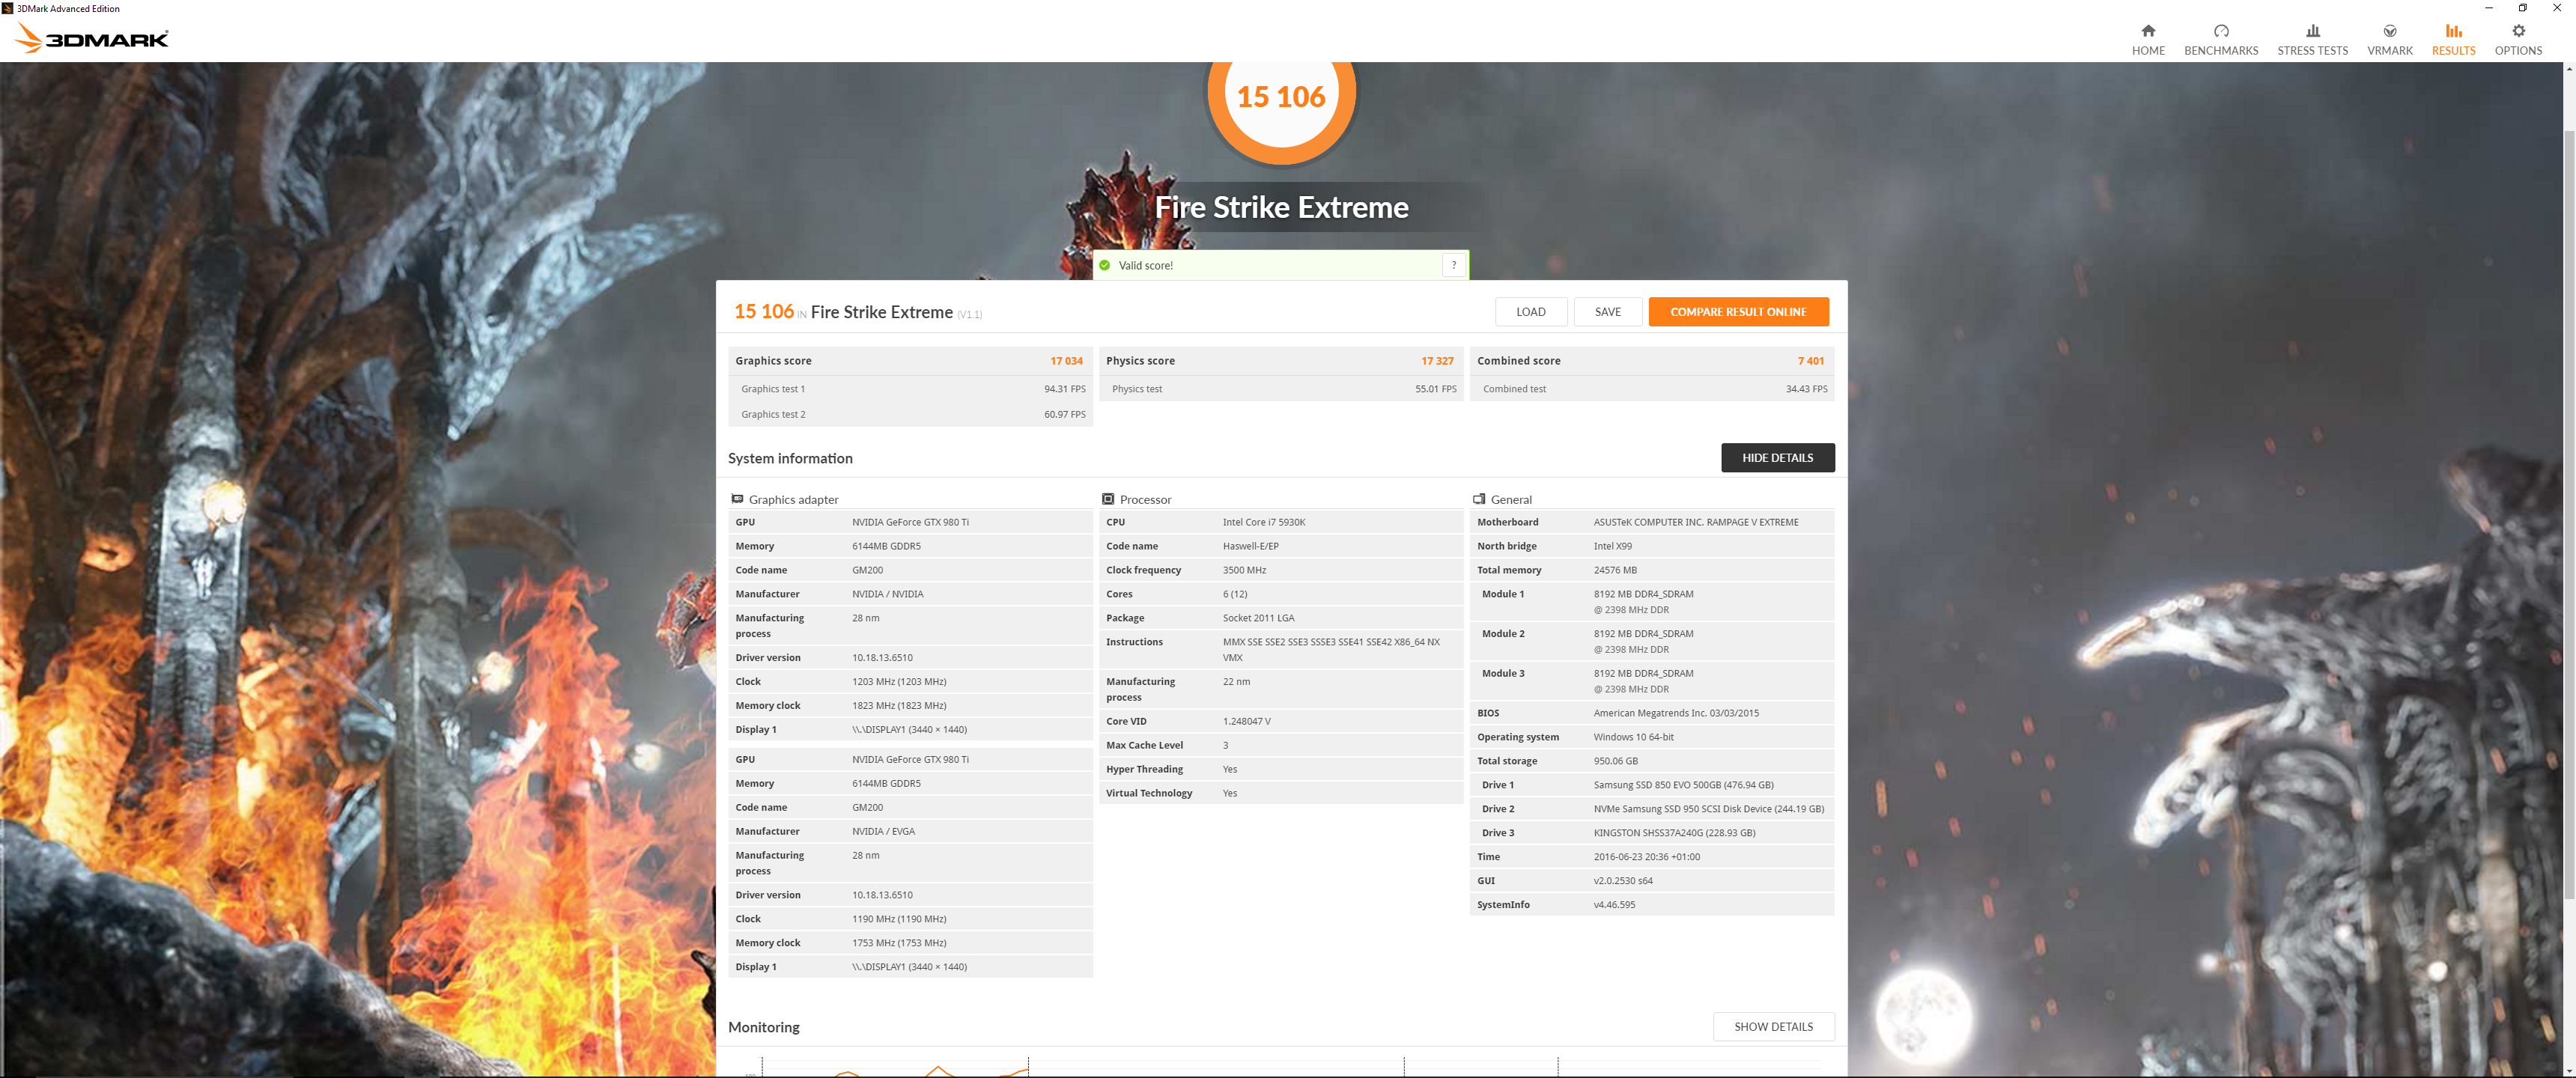Select the RESULTS tab label
The height and width of the screenshot is (1078, 2576).
[x=2453, y=51]
